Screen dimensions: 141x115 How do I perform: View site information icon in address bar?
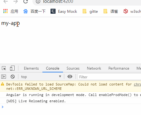(x=38, y=2)
